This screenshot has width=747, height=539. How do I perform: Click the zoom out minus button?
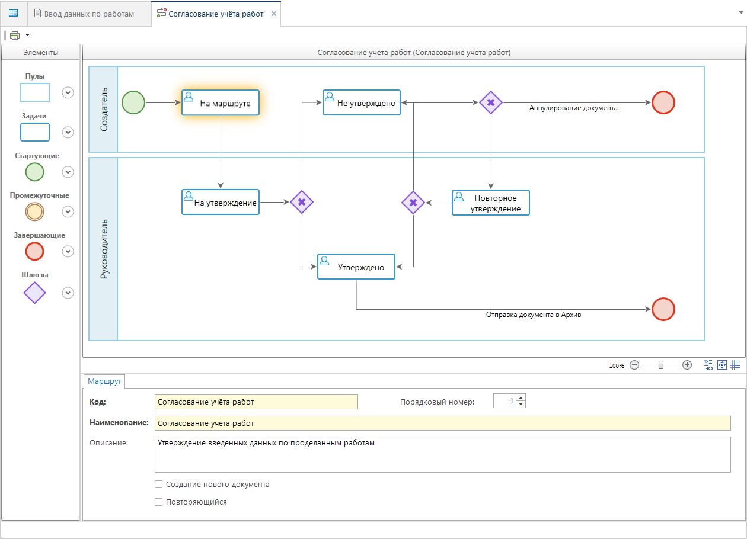634,365
